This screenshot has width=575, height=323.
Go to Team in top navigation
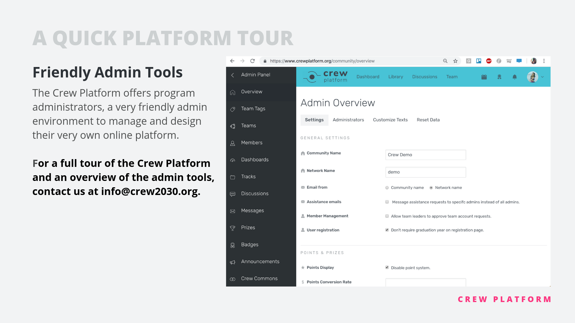(452, 77)
